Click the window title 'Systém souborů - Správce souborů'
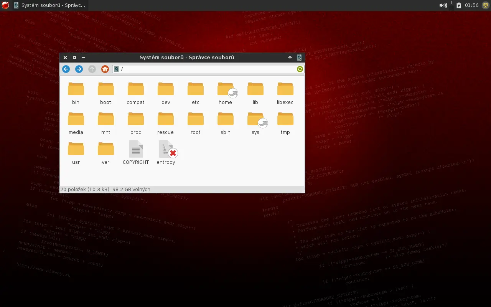 [187, 58]
